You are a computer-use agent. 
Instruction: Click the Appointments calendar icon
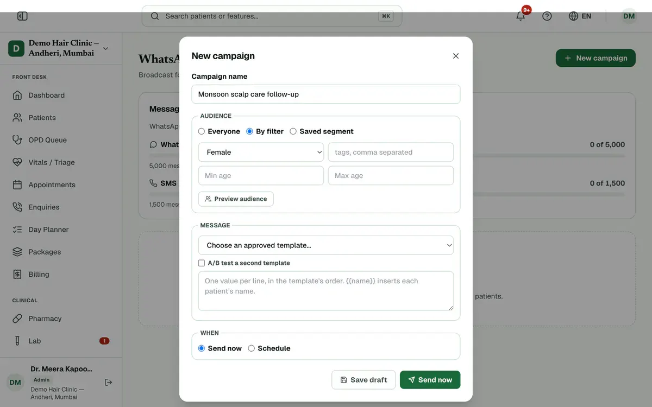pos(17,185)
